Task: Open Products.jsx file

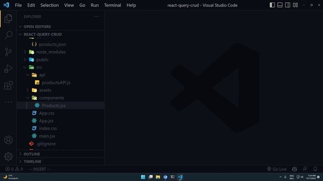Action: click(x=61, y=106)
